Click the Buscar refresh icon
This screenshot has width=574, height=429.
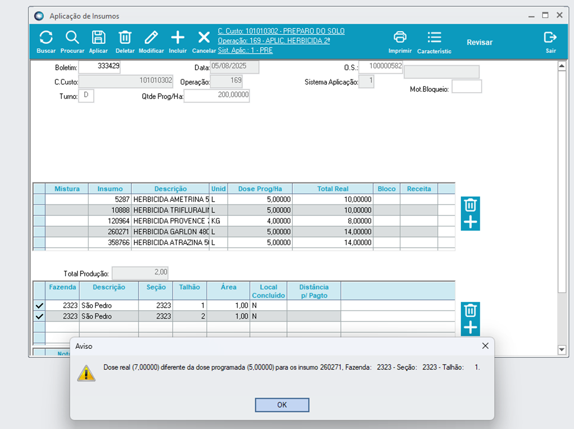pos(46,37)
